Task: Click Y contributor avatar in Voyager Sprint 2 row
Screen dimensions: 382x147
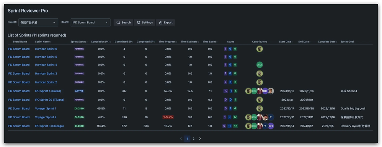Action: pos(271,117)
